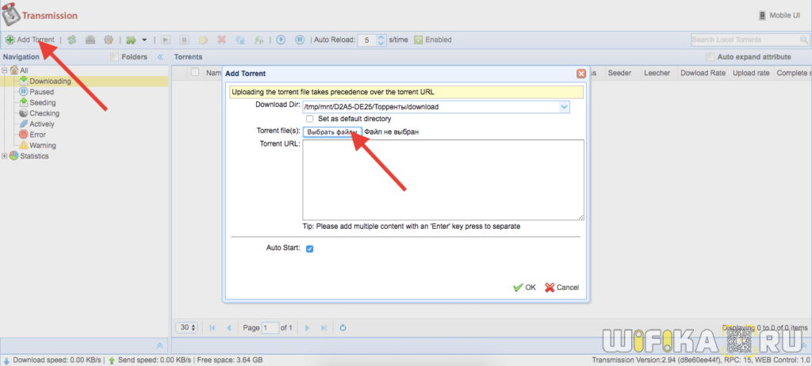Open the Download Dir dropdown list
Image resolution: width=812 pixels, height=366 pixels.
click(x=564, y=106)
